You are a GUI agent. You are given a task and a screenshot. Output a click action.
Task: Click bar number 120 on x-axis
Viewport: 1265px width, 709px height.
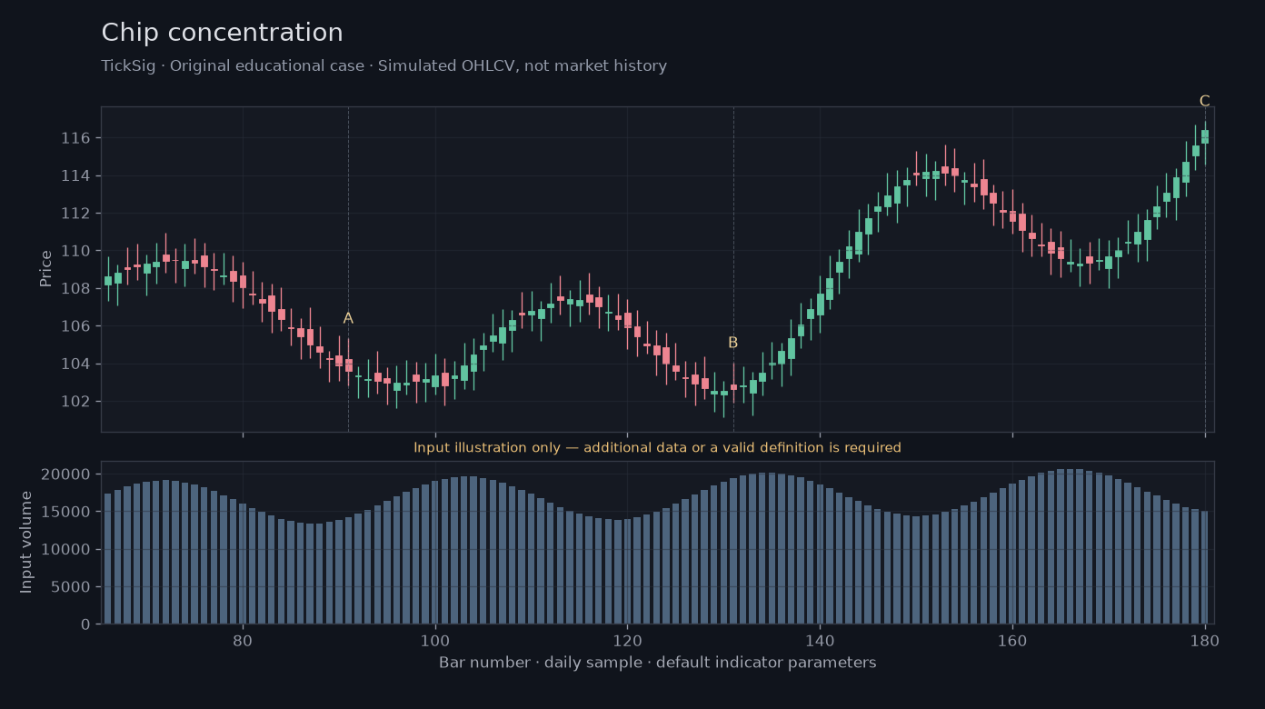[x=627, y=640]
